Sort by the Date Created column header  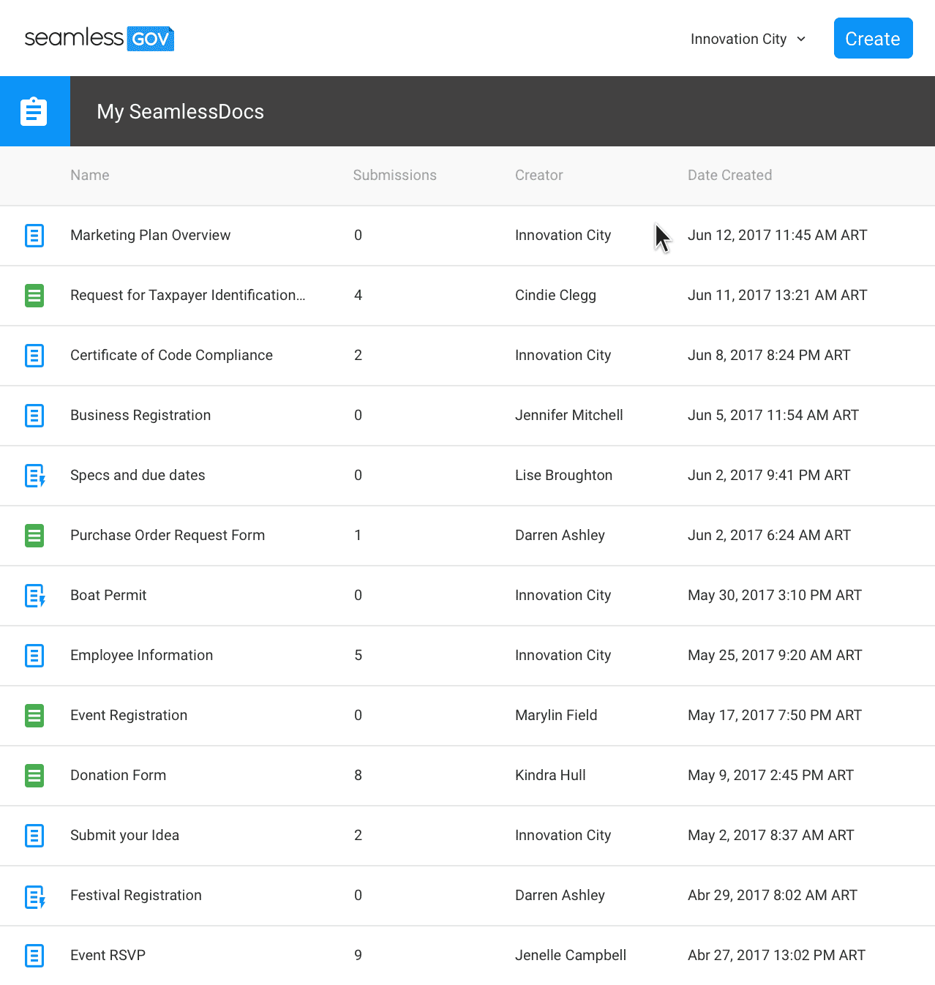coord(729,175)
